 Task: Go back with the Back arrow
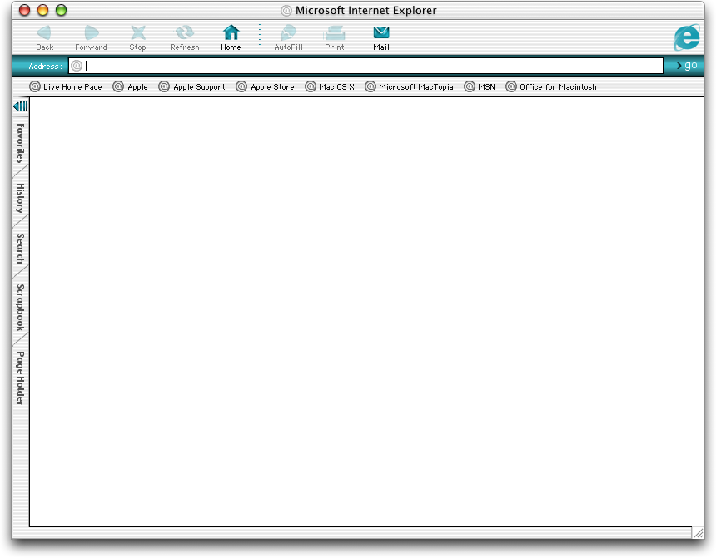[44, 37]
